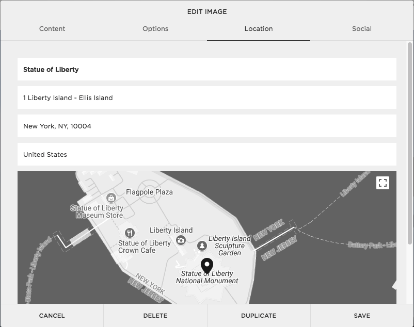Expand the map to fullscreen view
Screen dimensions: 414x327
(383, 183)
